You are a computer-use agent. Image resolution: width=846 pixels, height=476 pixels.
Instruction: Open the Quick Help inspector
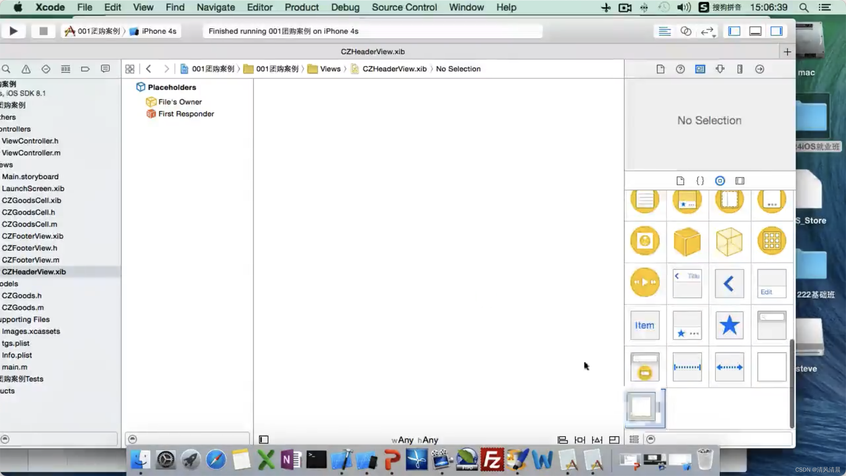[680, 69]
